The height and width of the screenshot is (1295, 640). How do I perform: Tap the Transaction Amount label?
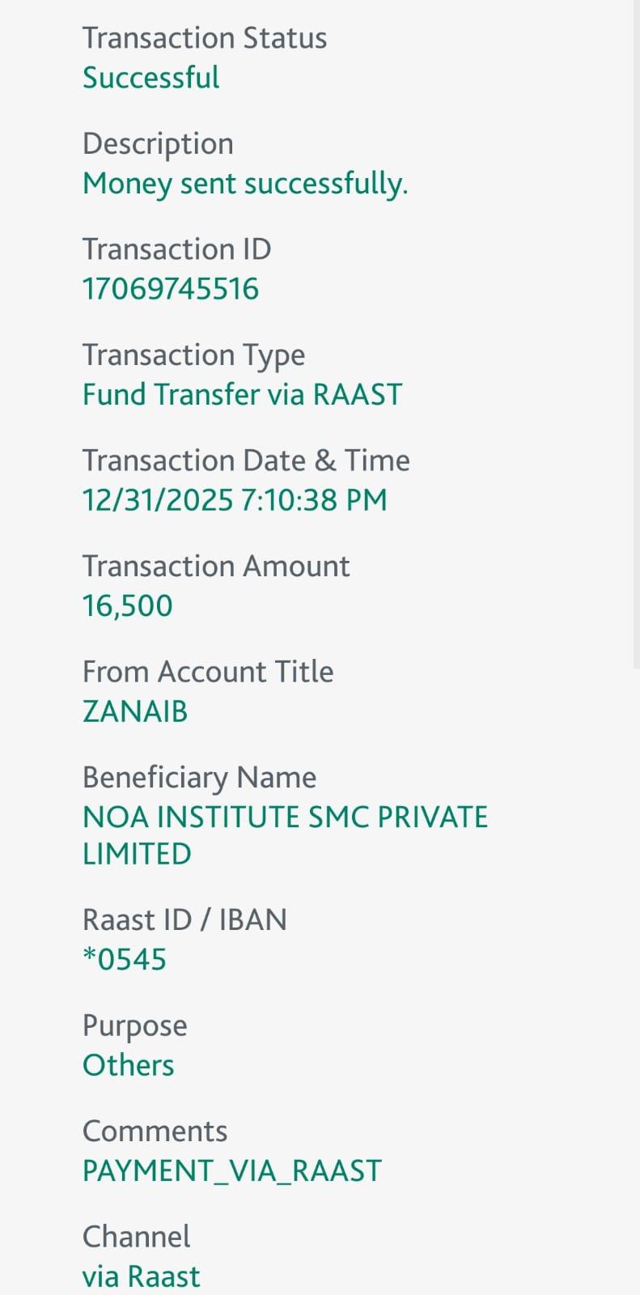216,567
